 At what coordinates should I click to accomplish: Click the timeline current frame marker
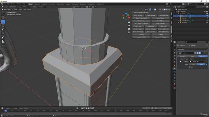pos(6,110)
